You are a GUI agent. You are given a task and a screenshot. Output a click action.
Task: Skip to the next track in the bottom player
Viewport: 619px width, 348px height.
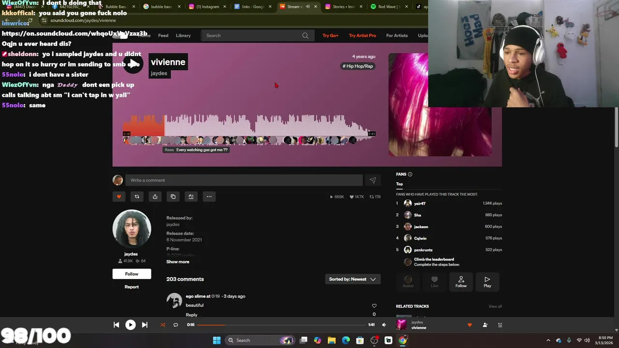coord(145,325)
